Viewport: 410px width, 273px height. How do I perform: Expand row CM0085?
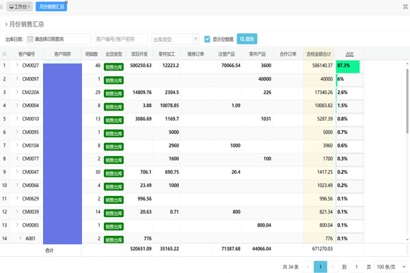pyautogui.click(x=17, y=225)
